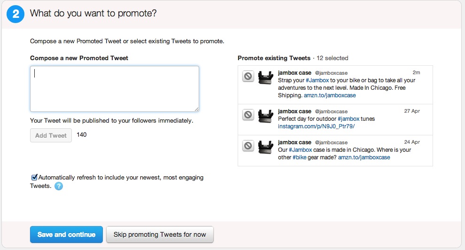Viewport: 465px width, 250px height.
Task: Click inside the Compose a new Promoted Tweet box
Action: point(115,89)
